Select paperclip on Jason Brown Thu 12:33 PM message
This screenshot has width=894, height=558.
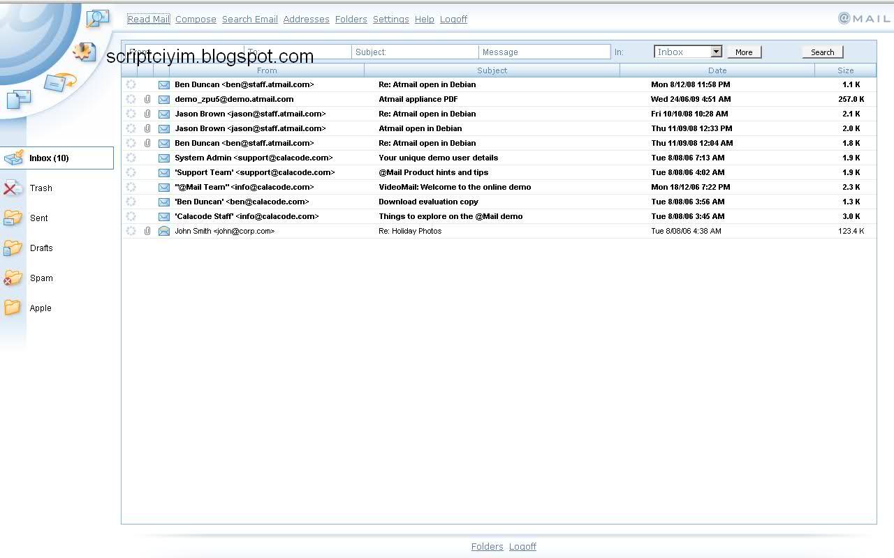pyautogui.click(x=147, y=129)
